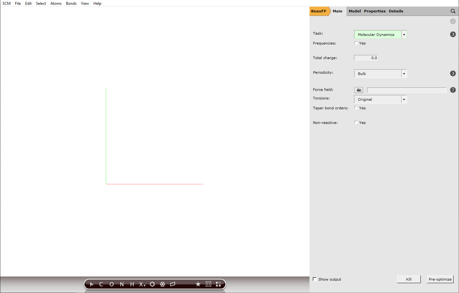
Task: Open the Task dropdown
Action: (x=404, y=34)
